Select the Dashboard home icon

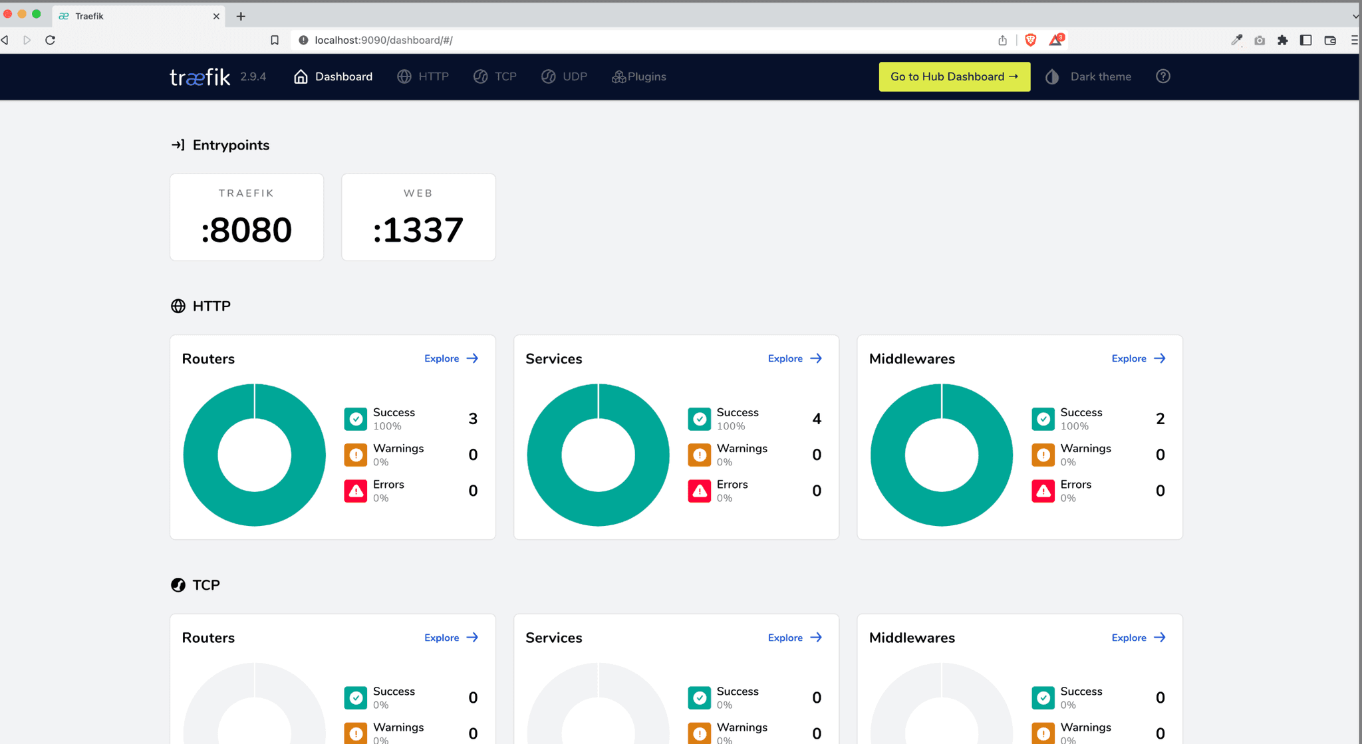301,76
